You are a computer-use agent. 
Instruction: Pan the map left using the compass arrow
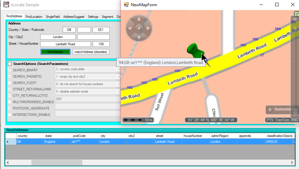click(x=130, y=28)
